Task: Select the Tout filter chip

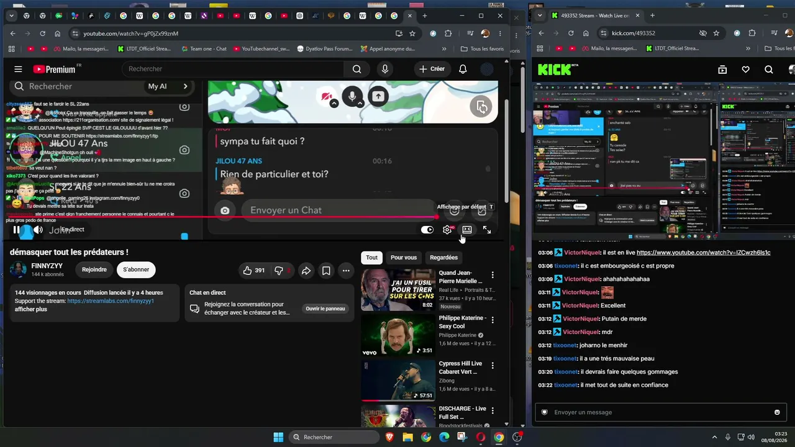Action: tap(371, 258)
